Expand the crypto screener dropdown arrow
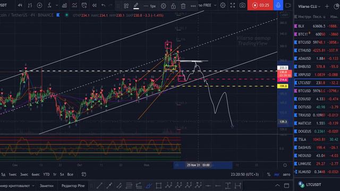 (33, 186)
